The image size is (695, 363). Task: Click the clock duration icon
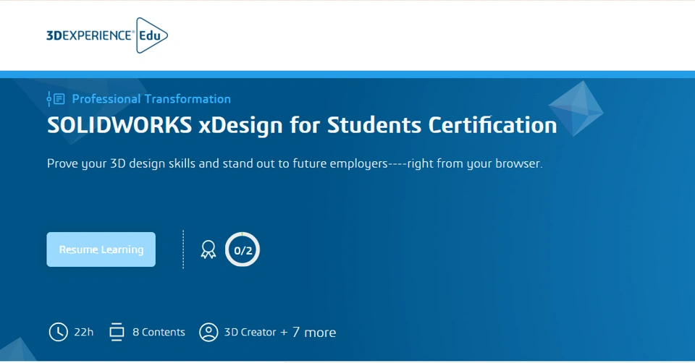click(x=58, y=332)
